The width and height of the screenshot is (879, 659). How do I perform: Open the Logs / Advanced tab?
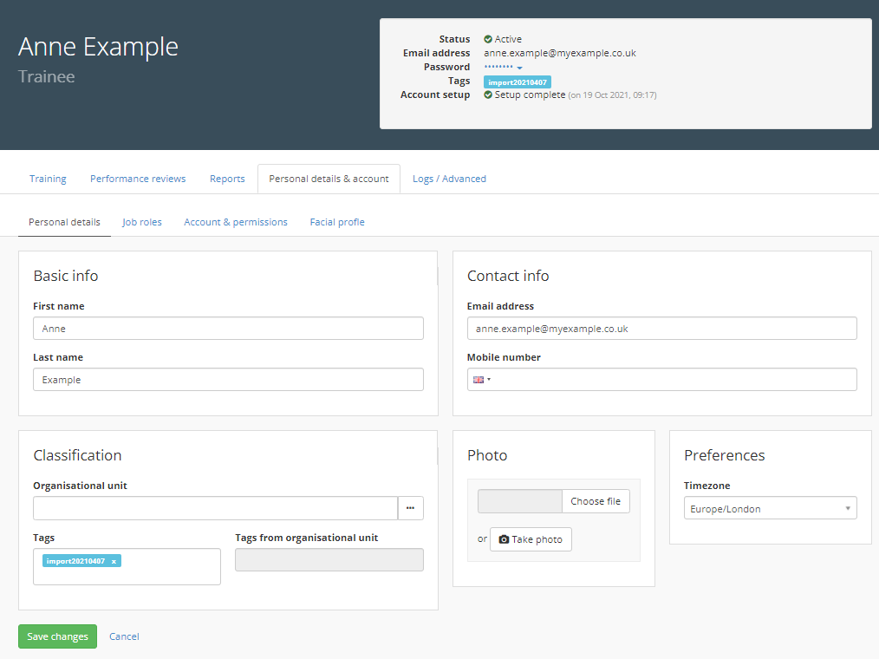click(x=449, y=179)
